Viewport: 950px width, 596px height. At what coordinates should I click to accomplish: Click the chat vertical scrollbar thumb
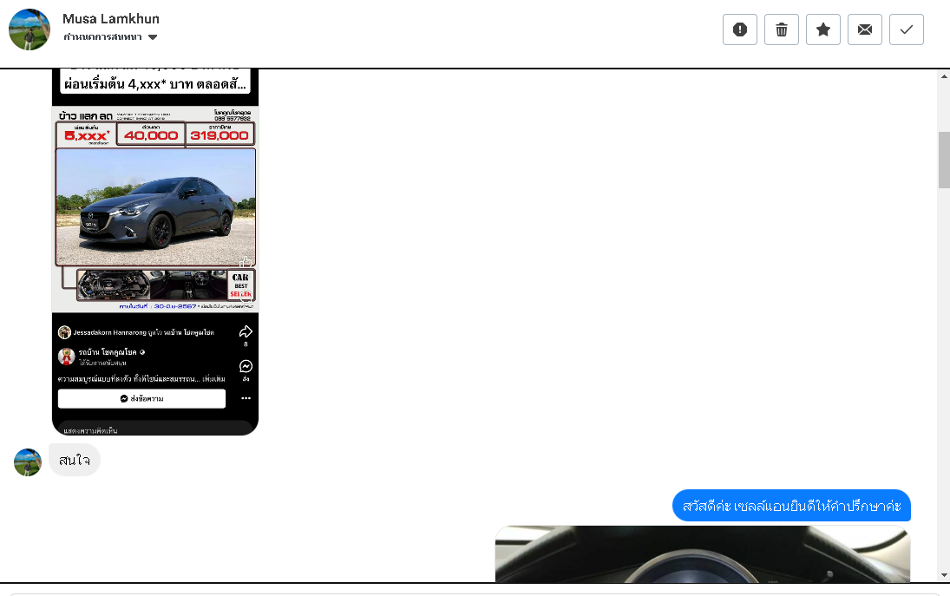coord(944,160)
